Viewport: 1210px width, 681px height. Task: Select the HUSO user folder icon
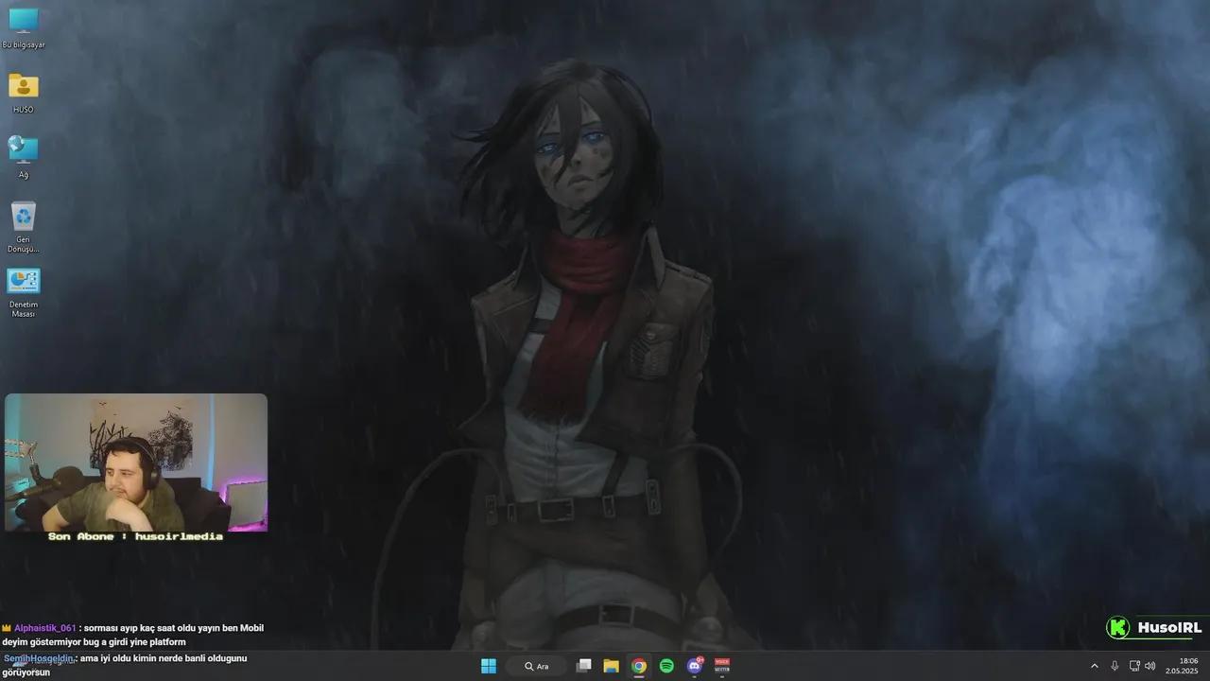coord(23,92)
